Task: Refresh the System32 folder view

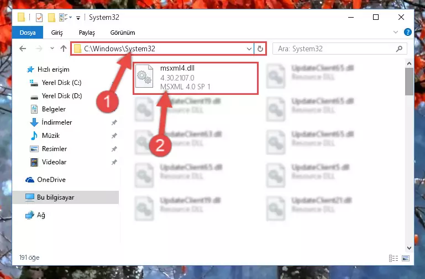Action: 260,49
